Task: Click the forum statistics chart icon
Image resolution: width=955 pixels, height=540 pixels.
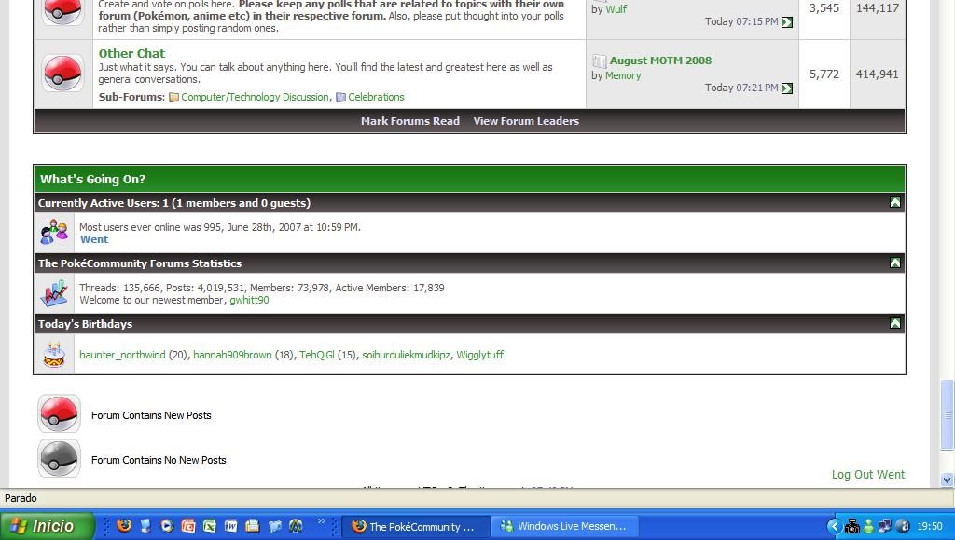Action: (54, 293)
